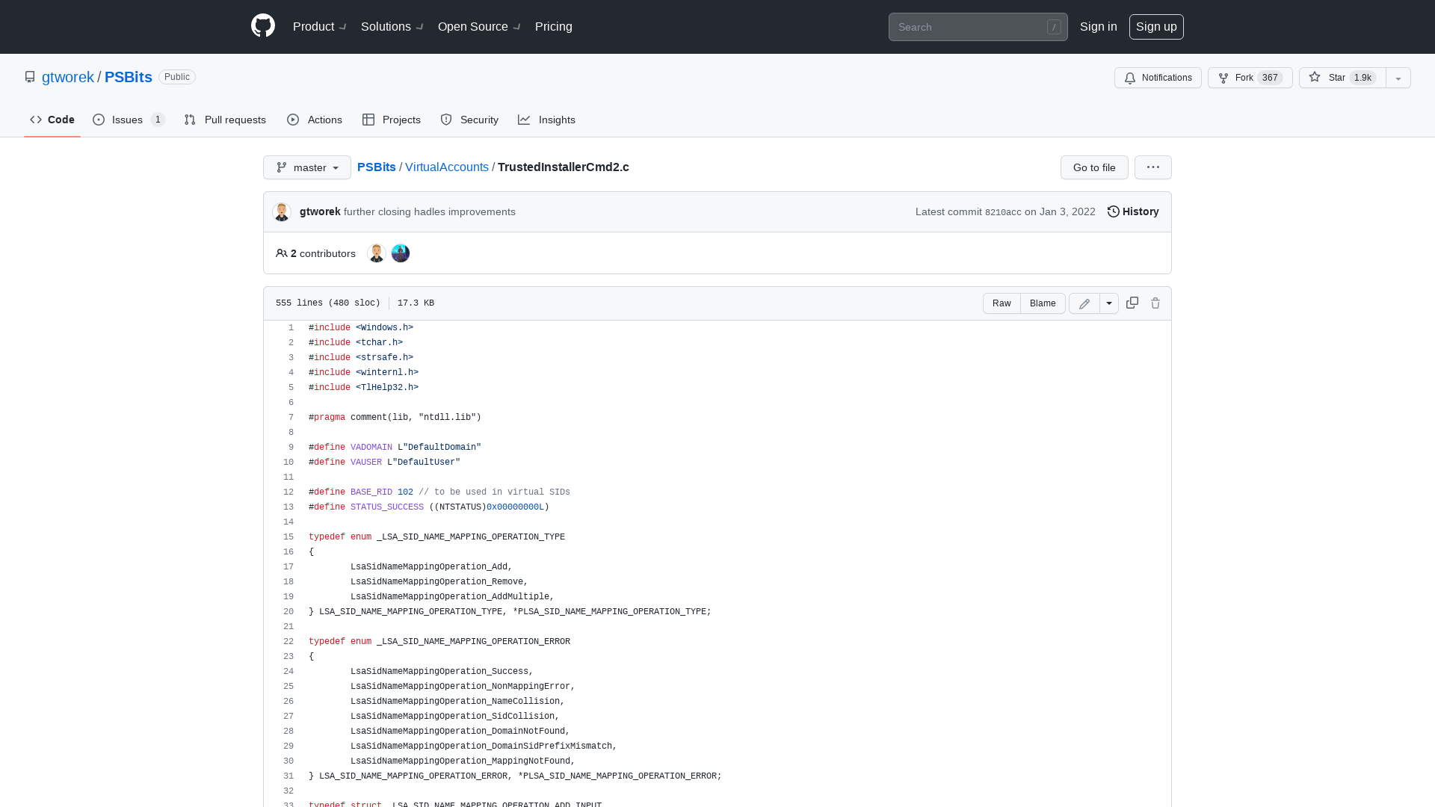Click the 'BASE_RID 102' define line
This screenshot has width=1435, height=807.
(439, 492)
